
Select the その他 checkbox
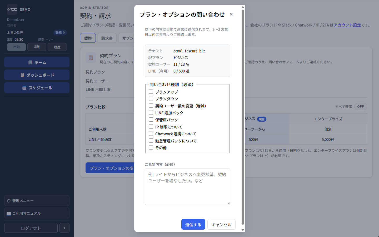(x=151, y=148)
